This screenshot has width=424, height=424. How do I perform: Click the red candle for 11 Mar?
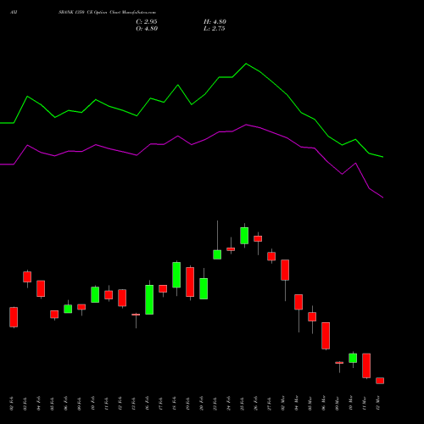click(x=366, y=365)
